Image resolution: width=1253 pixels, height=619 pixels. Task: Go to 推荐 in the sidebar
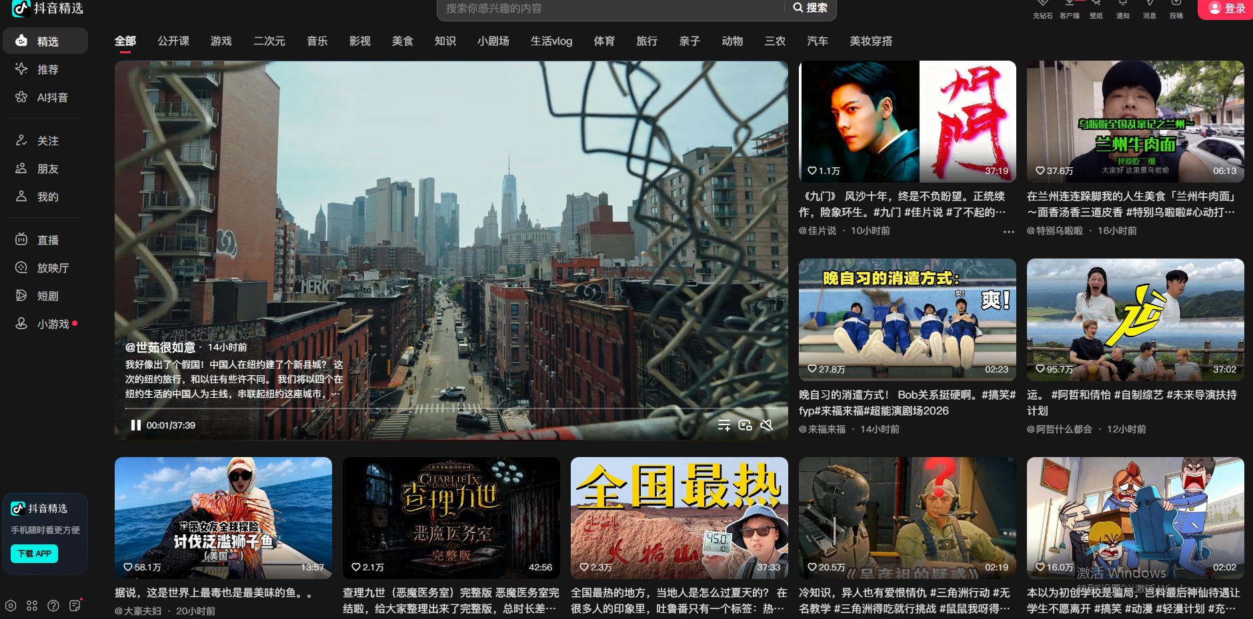pos(45,69)
